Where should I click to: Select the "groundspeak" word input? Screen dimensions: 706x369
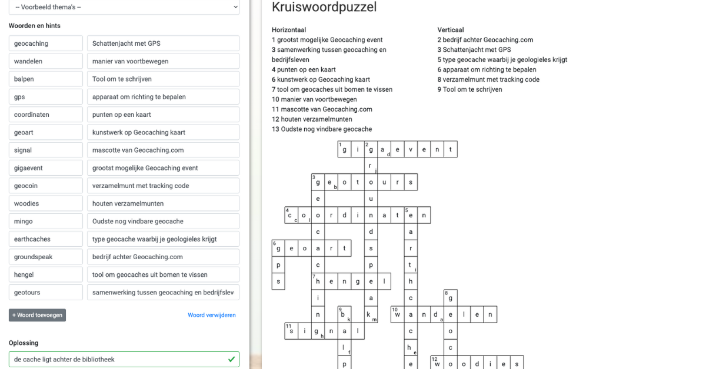point(45,256)
